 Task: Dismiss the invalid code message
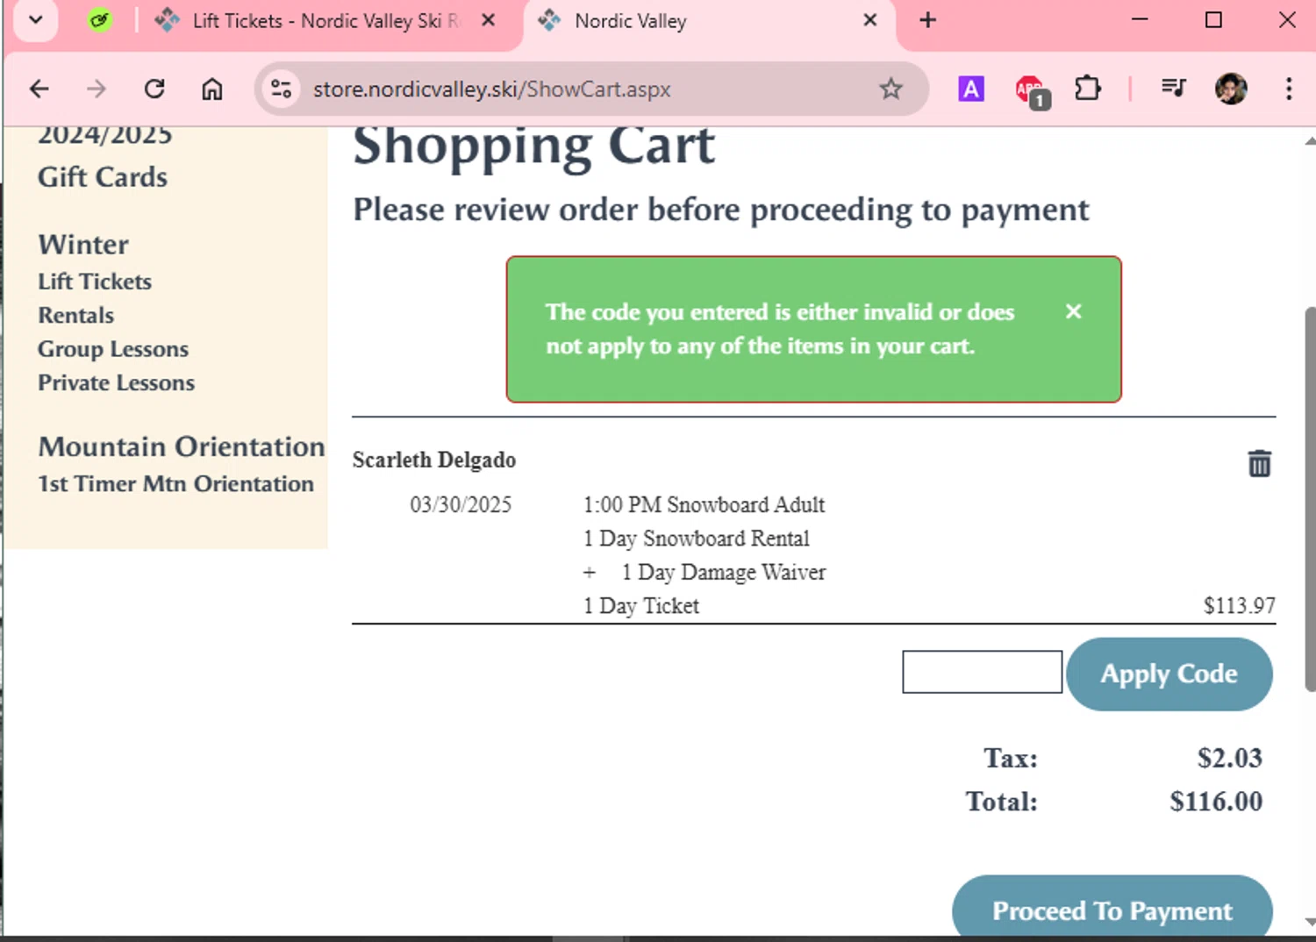(x=1073, y=311)
